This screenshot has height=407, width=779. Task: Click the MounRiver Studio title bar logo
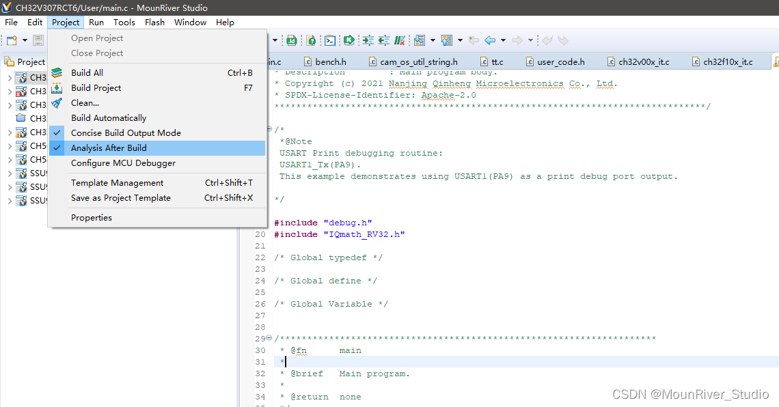(6, 8)
